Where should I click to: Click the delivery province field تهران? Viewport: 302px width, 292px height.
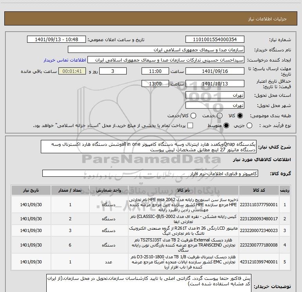pos(215,95)
